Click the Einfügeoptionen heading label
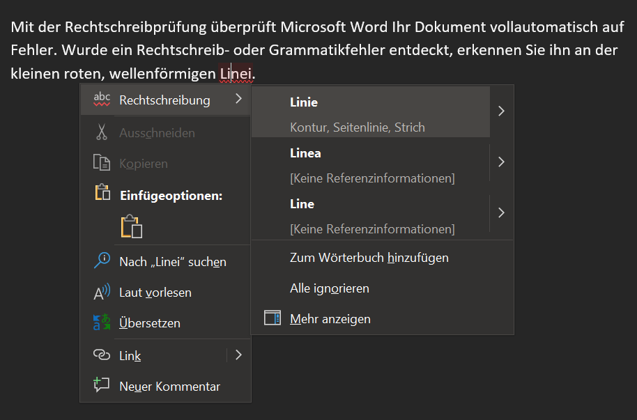The image size is (637, 420). coord(171,196)
